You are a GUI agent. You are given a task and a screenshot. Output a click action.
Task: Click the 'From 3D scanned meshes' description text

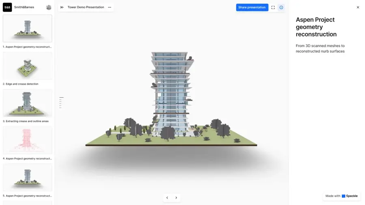[320, 49]
